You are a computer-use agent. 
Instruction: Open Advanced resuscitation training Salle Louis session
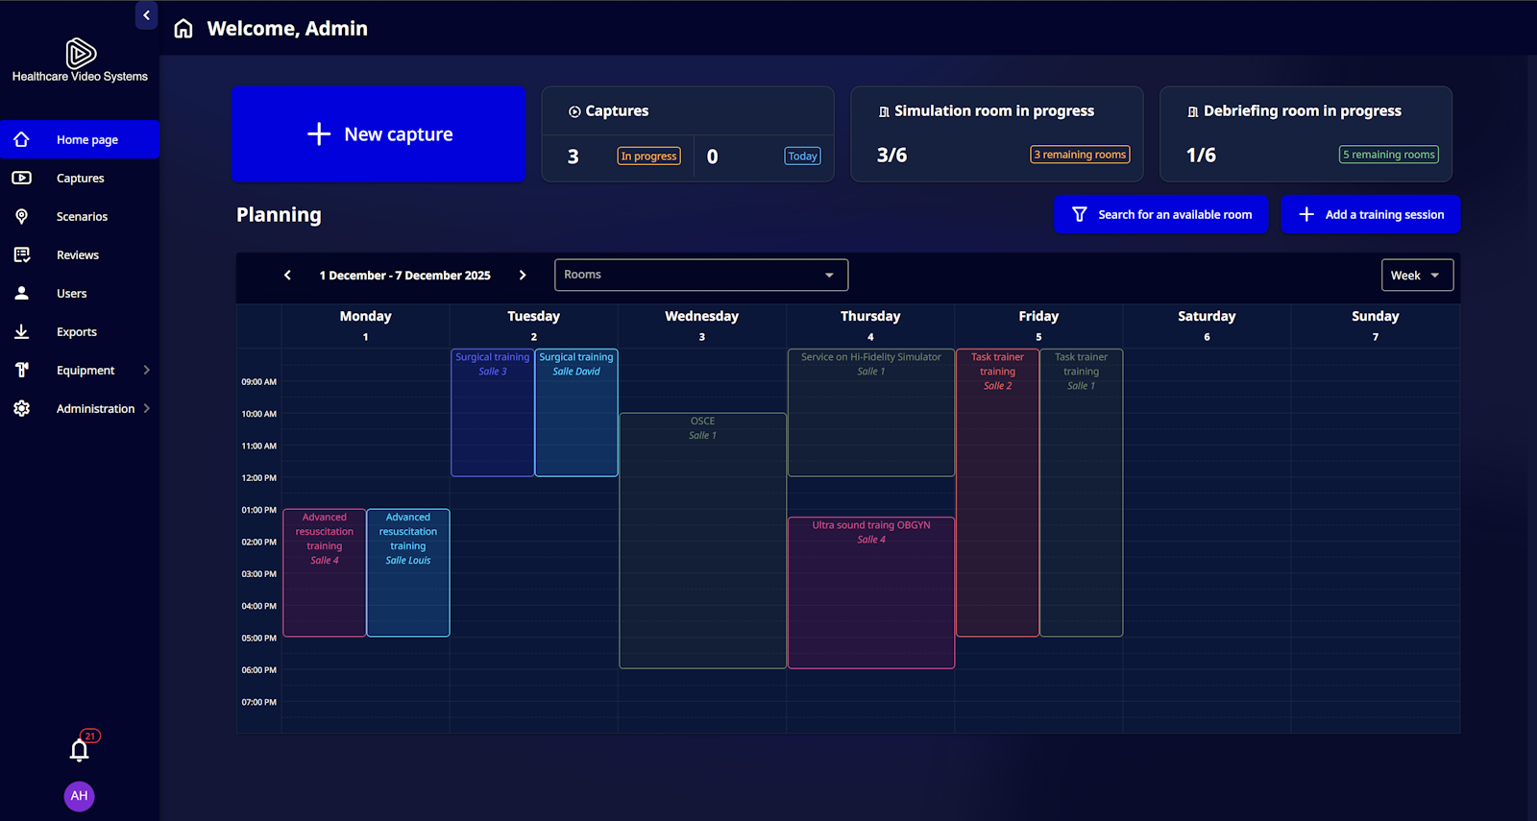click(408, 572)
